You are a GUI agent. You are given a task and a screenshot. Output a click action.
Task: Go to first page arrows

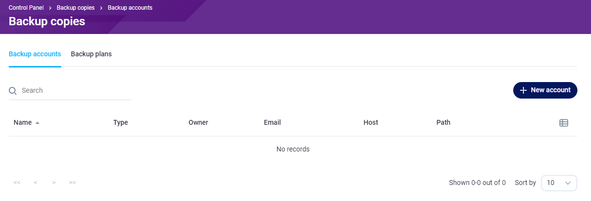coord(17,183)
